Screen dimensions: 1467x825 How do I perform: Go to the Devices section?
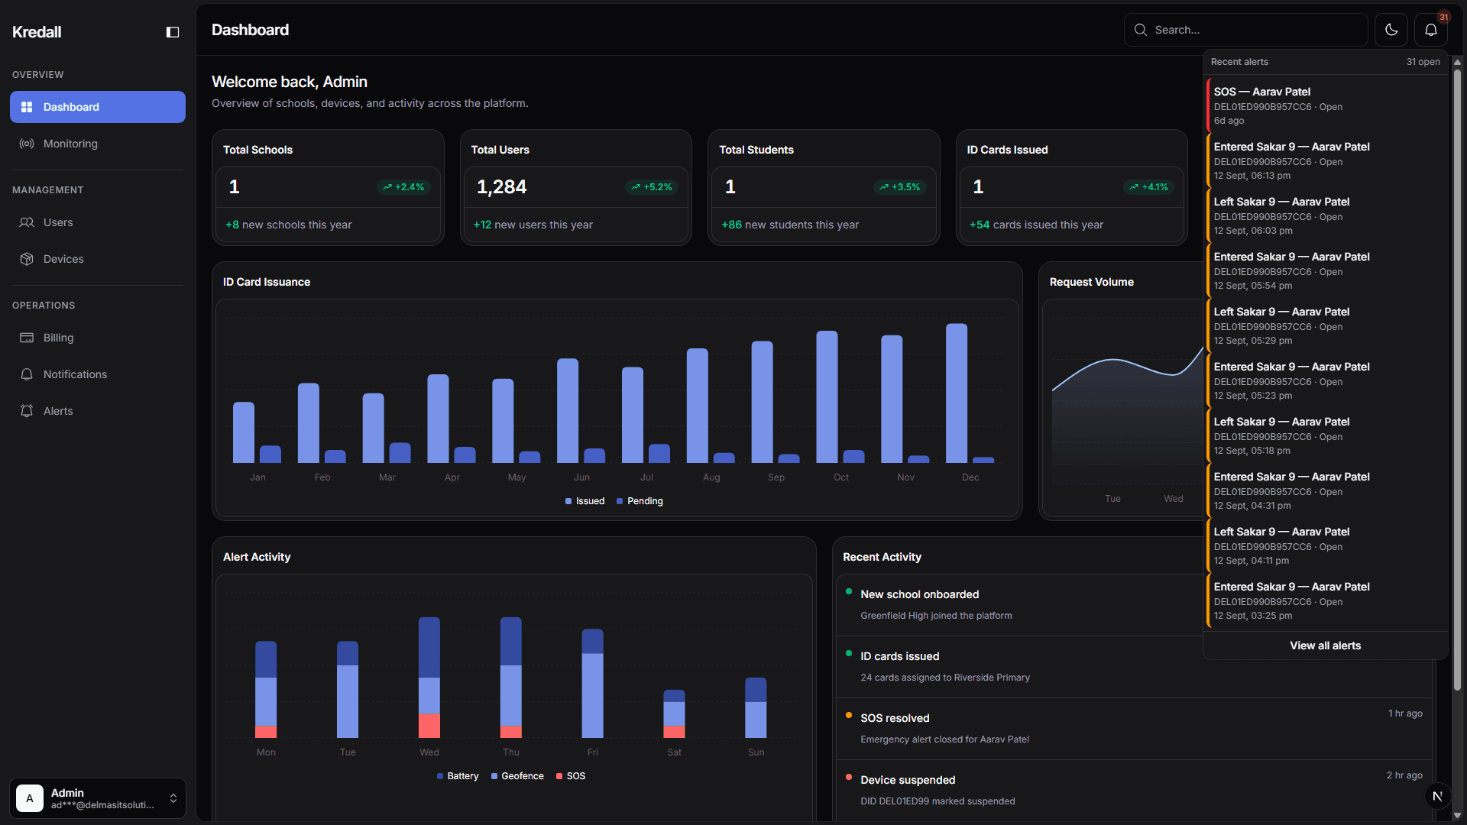[98, 259]
